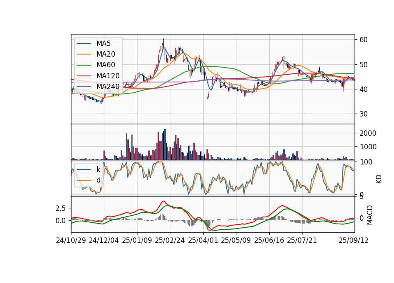Image resolution: width=394 pixels, height=283 pixels.
Task: Click the MA60 legend label
Action: point(106,65)
